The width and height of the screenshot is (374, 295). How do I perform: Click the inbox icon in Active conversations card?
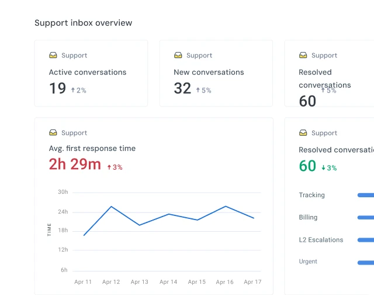point(53,56)
